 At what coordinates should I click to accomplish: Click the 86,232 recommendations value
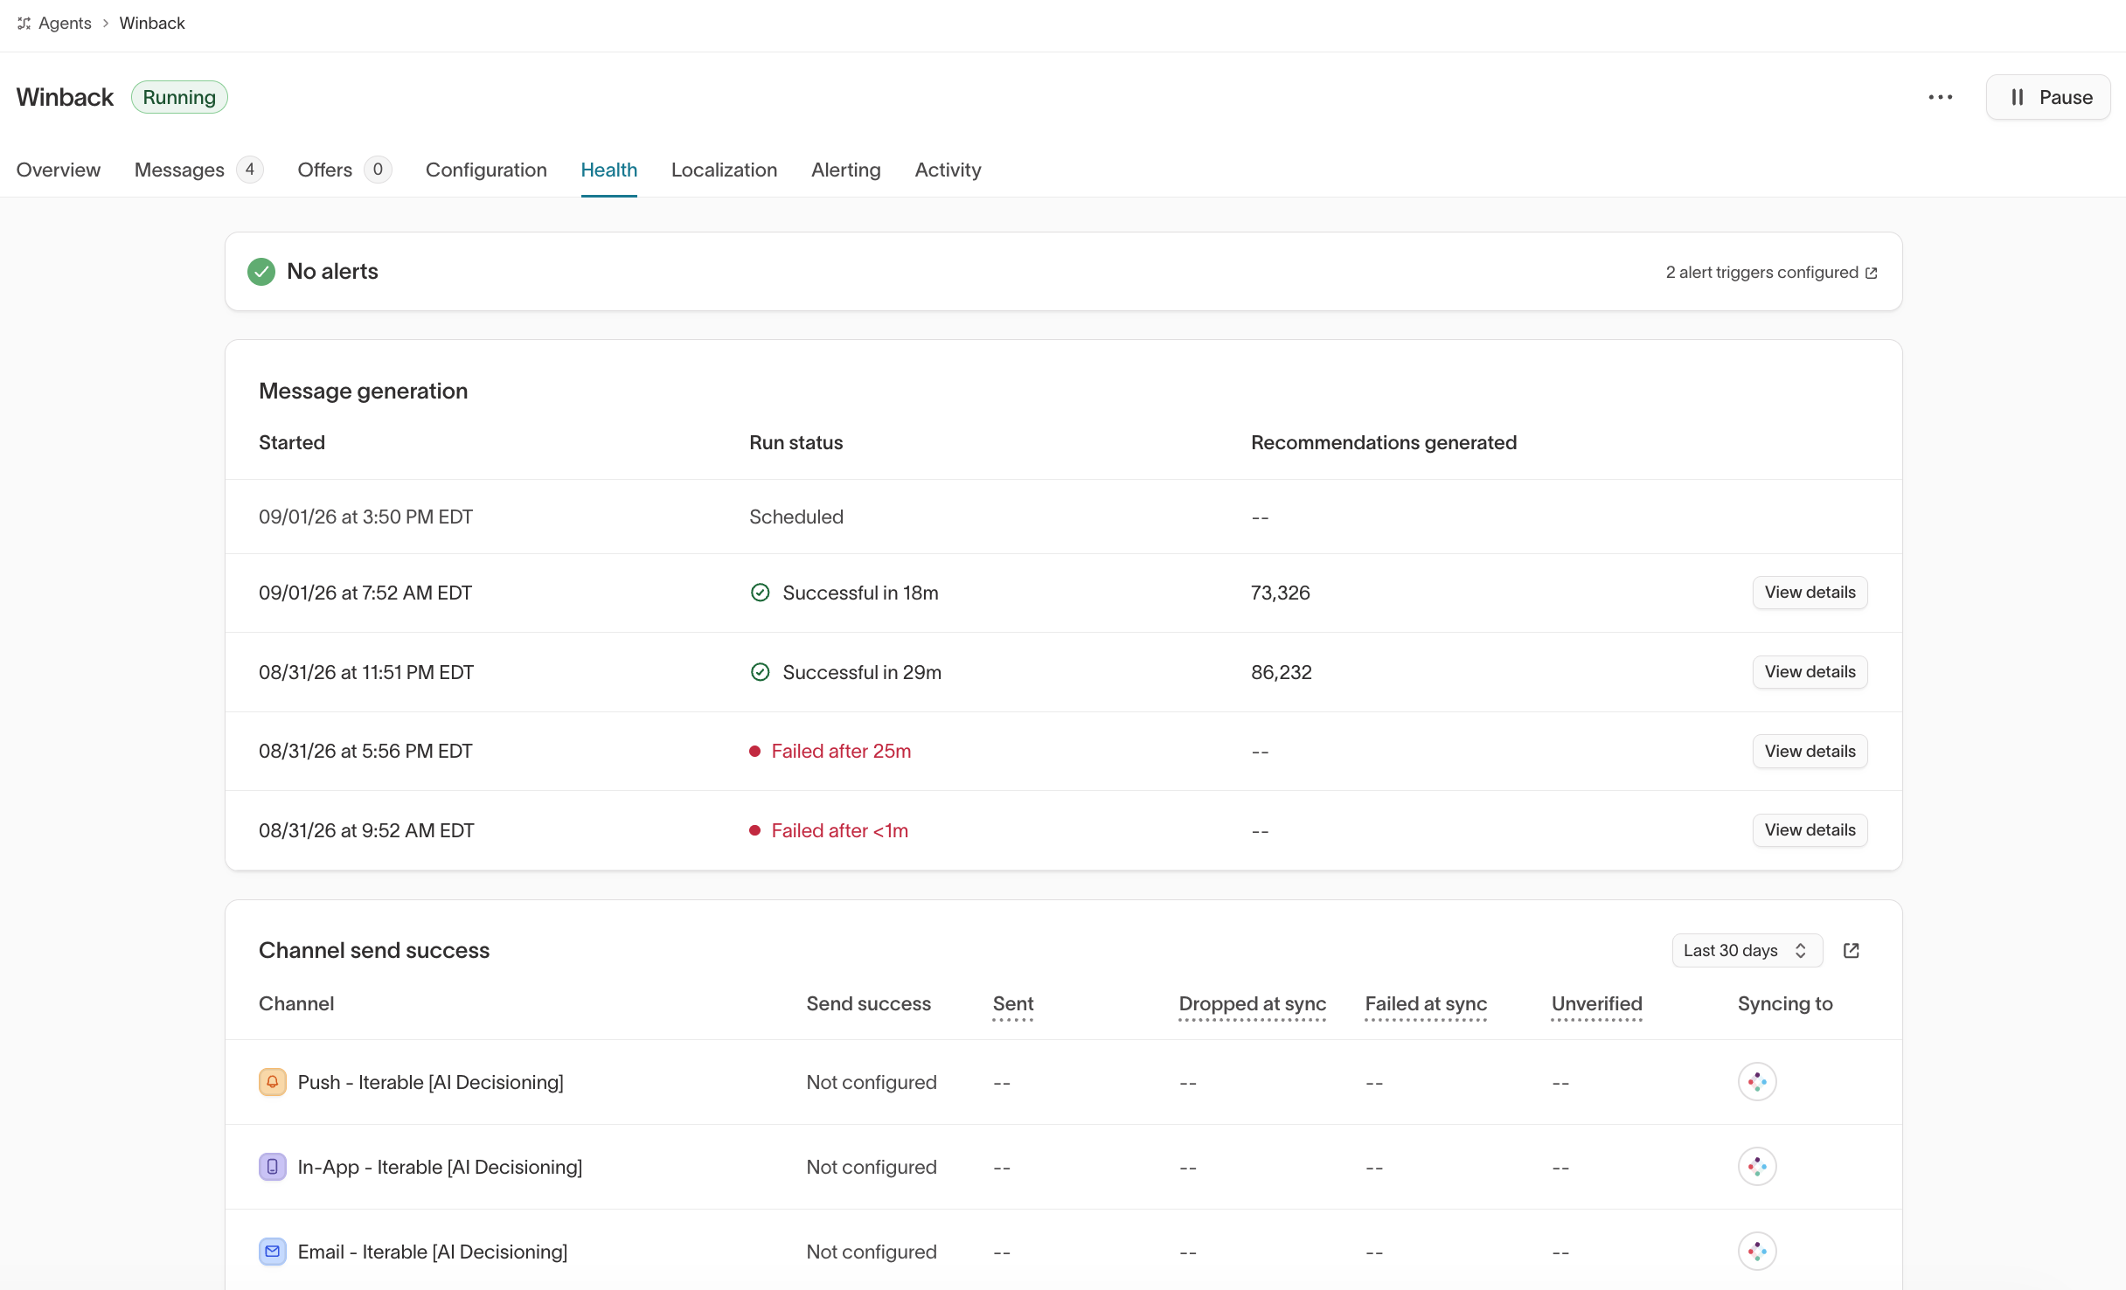[1281, 672]
